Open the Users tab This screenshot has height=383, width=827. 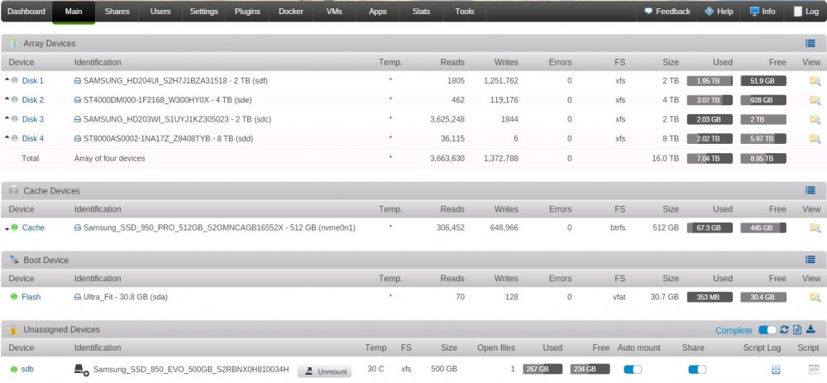[x=160, y=12]
